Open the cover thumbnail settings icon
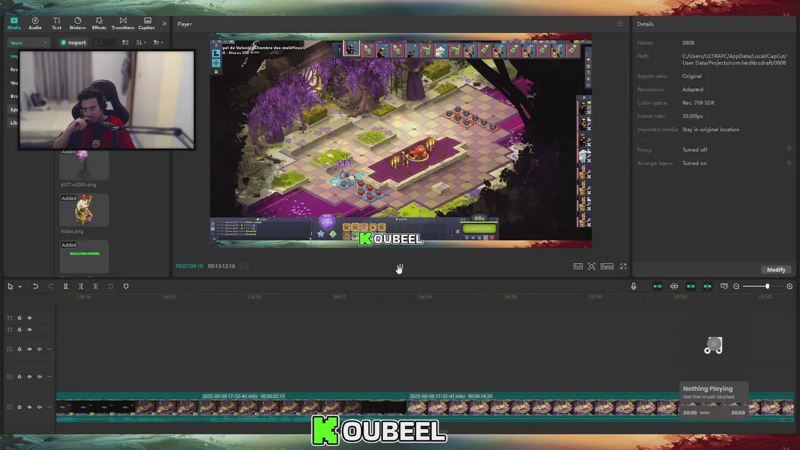 (x=724, y=286)
